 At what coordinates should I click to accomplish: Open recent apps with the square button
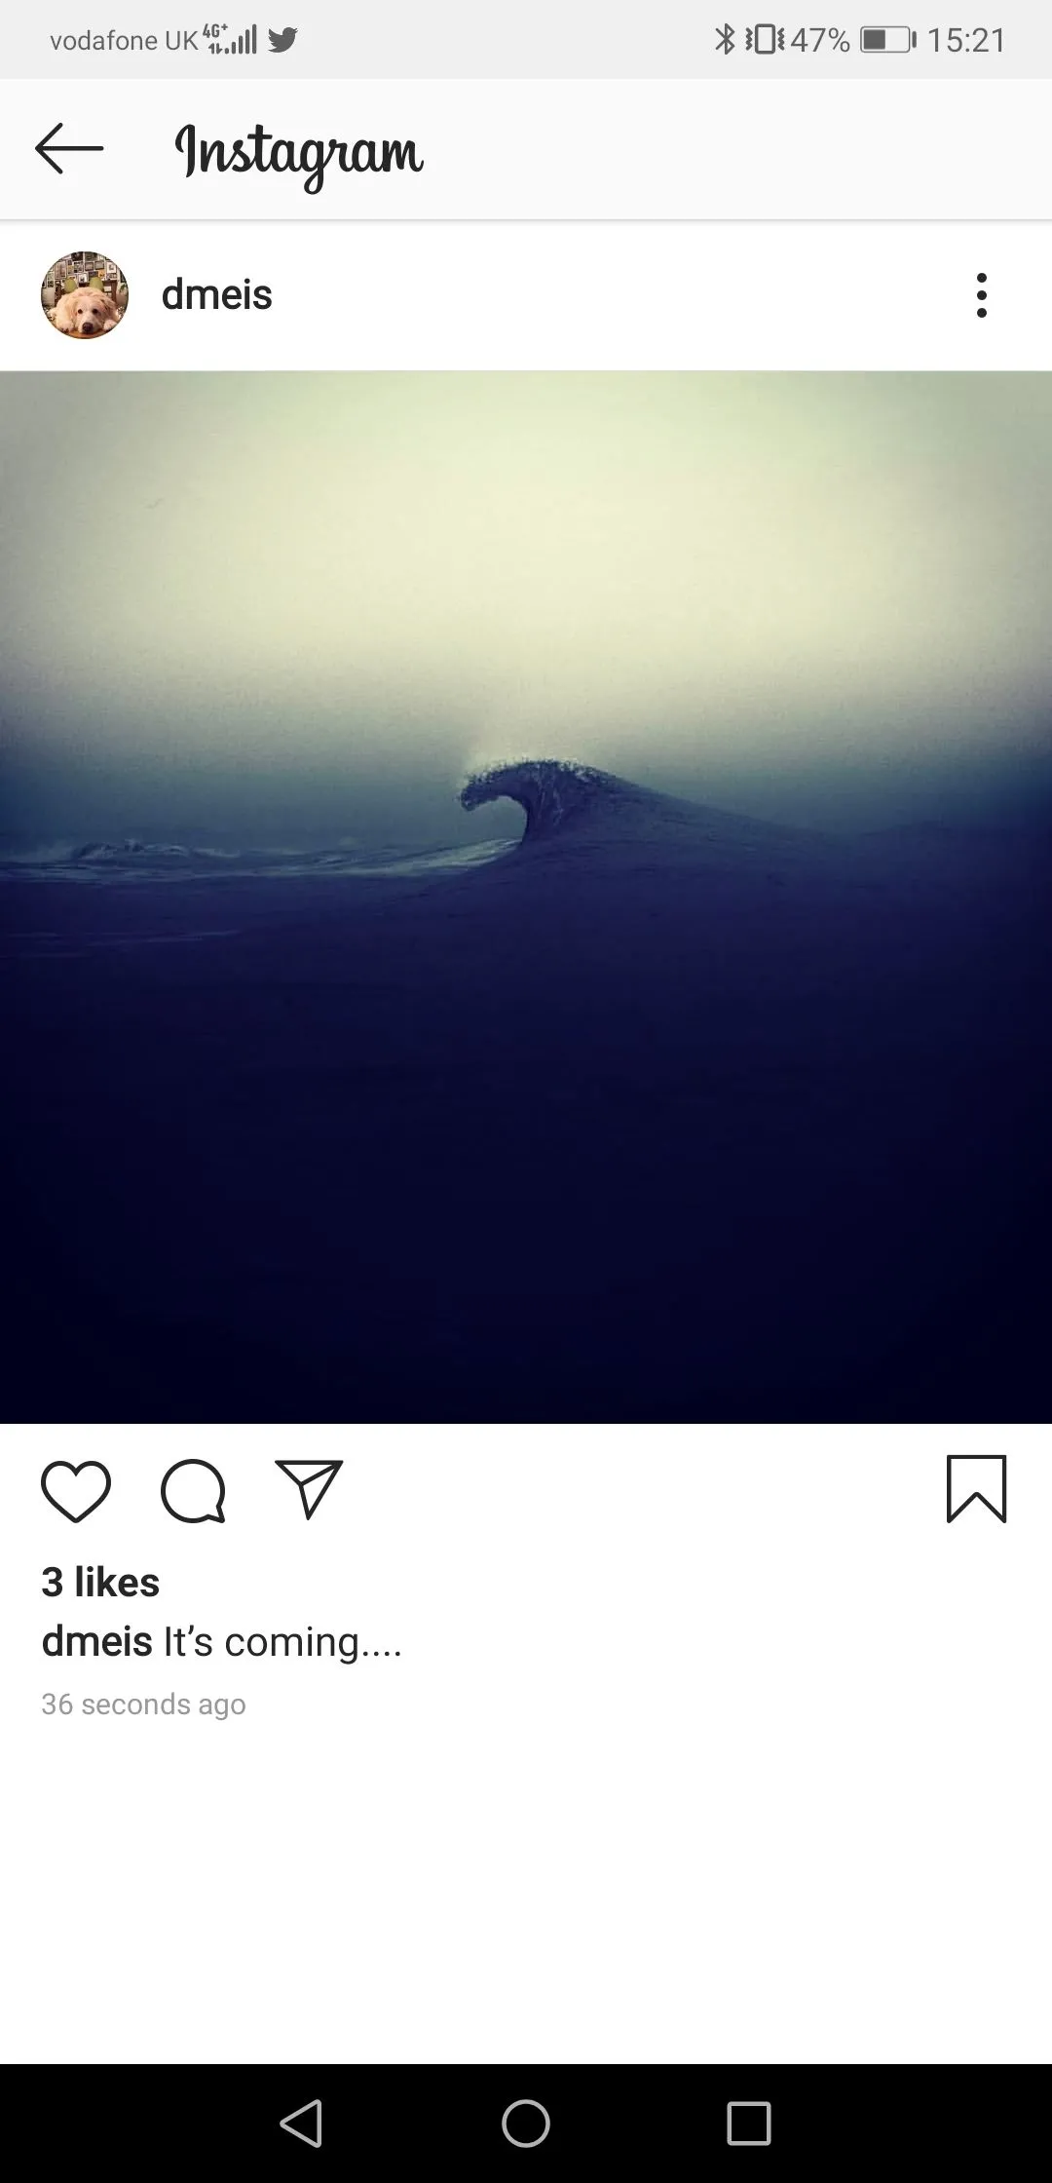coord(749,2124)
